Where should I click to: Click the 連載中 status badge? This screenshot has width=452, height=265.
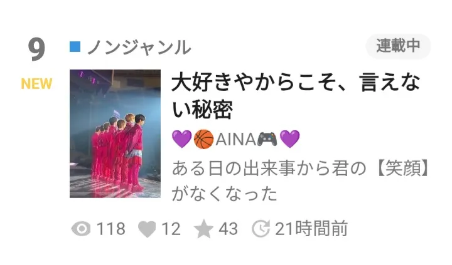(x=398, y=46)
